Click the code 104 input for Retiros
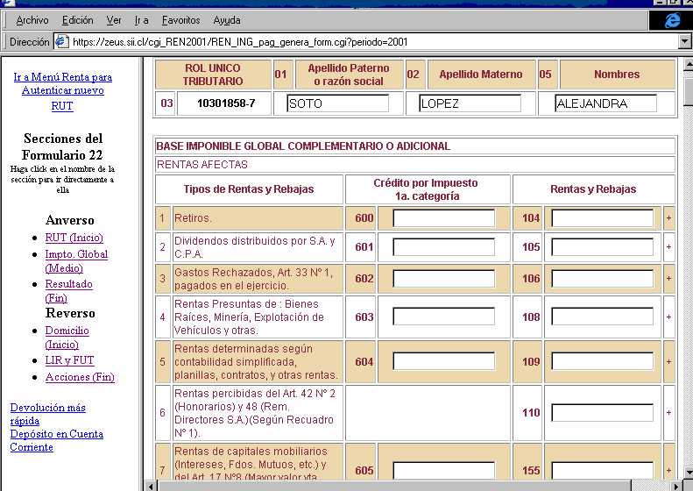This screenshot has height=491, width=693. 603,218
